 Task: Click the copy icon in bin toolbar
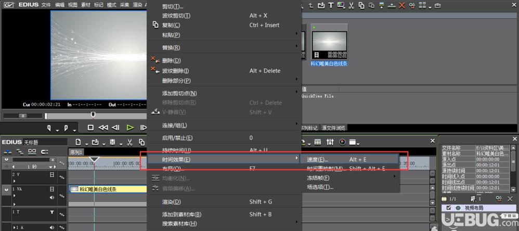click(x=361, y=5)
